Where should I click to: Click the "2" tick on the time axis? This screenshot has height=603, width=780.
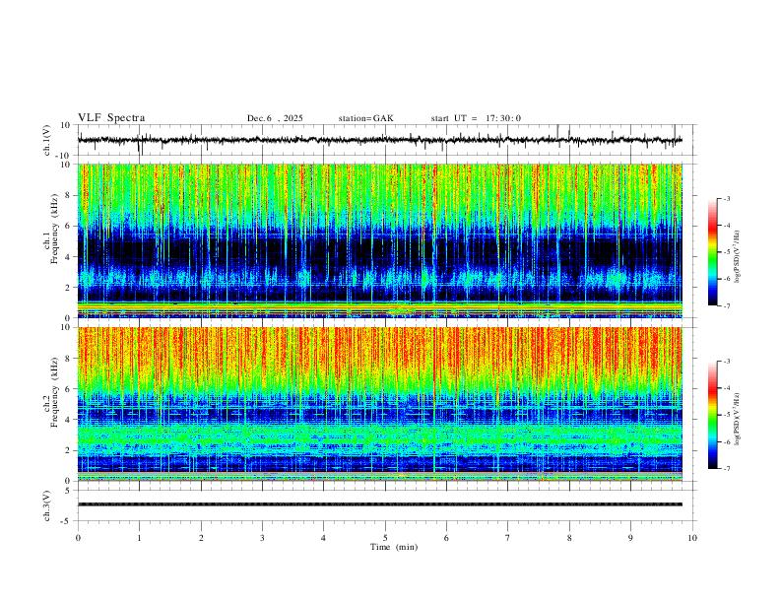pyautogui.click(x=201, y=538)
